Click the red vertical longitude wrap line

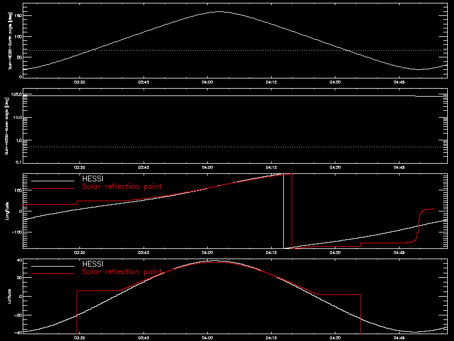click(x=292, y=211)
